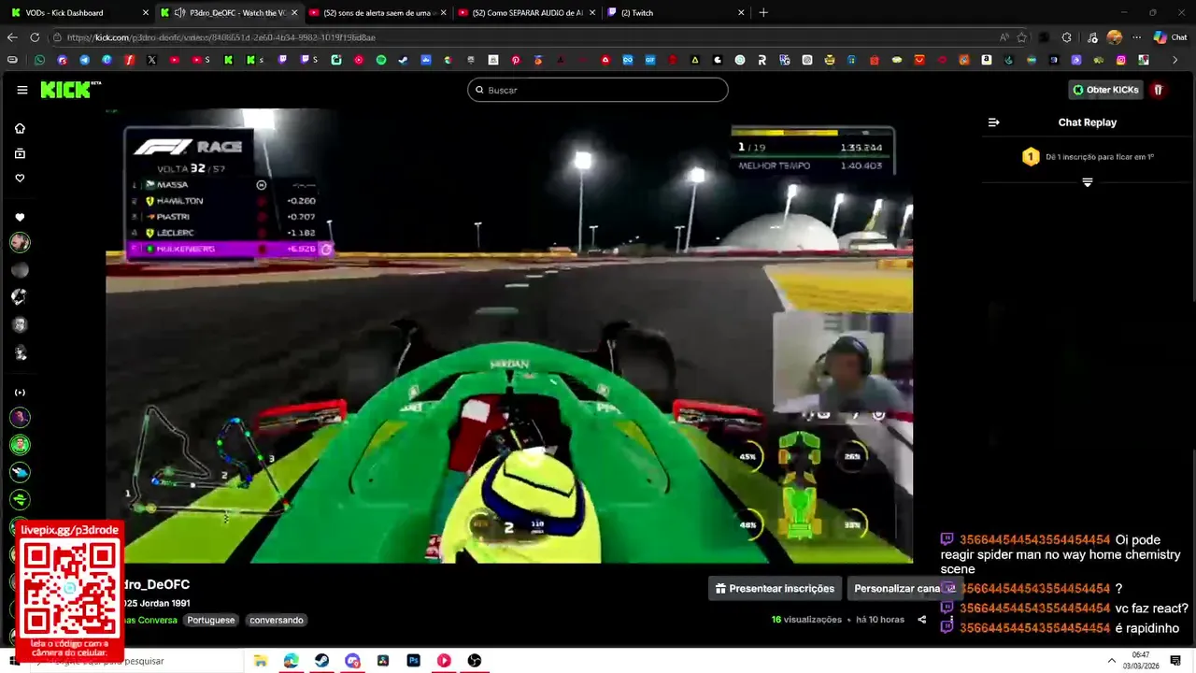Open the clock and date in taskbar
The image size is (1196, 673).
pyautogui.click(x=1141, y=660)
